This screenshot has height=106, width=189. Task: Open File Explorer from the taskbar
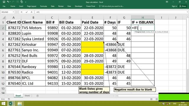pyautogui.click(x=20, y=103)
